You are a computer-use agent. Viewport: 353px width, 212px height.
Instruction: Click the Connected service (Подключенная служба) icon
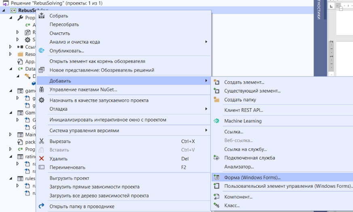[x=216, y=158]
